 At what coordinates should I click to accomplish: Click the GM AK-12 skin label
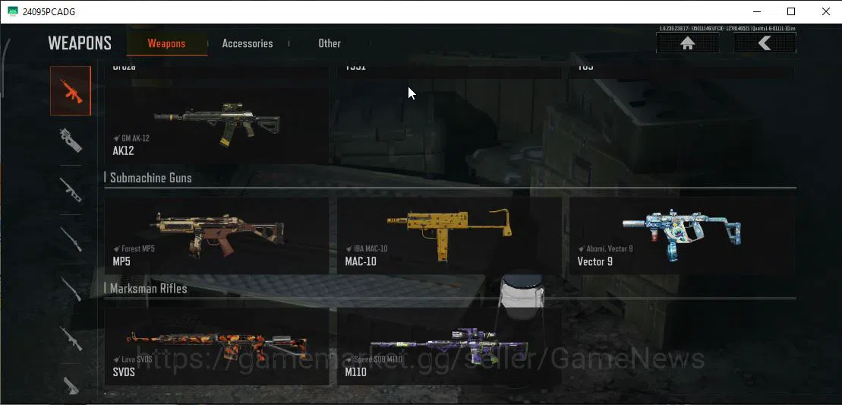tap(131, 138)
